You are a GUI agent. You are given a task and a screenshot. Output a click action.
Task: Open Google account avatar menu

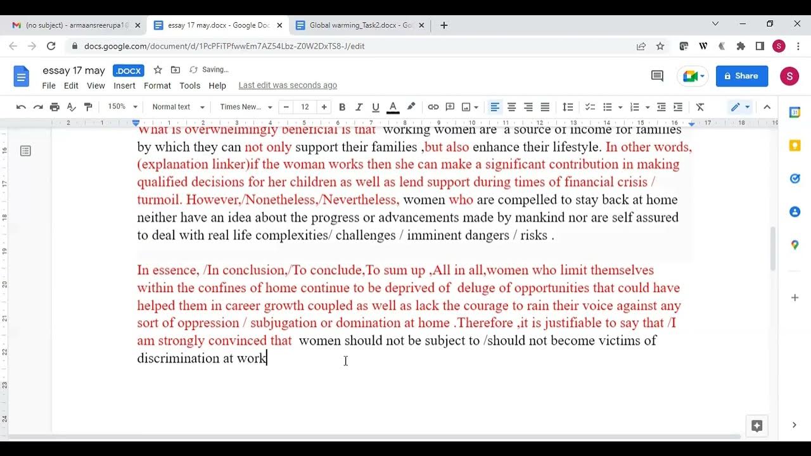click(789, 76)
